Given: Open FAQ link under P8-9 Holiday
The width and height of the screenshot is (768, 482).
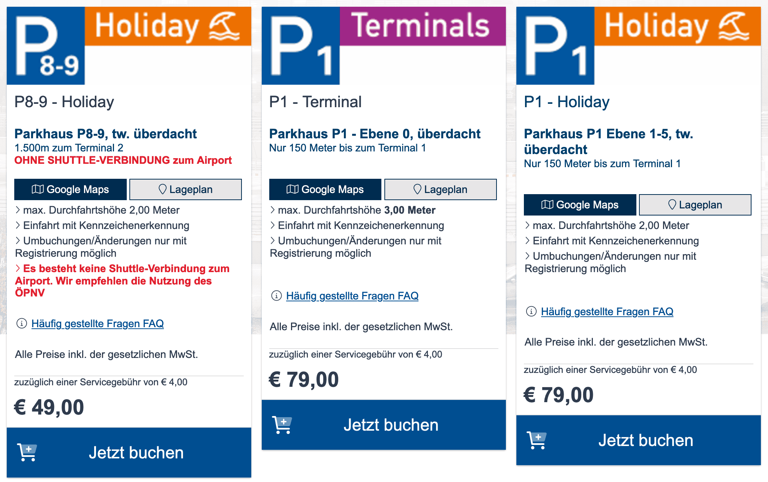Looking at the screenshot, I should click(97, 324).
